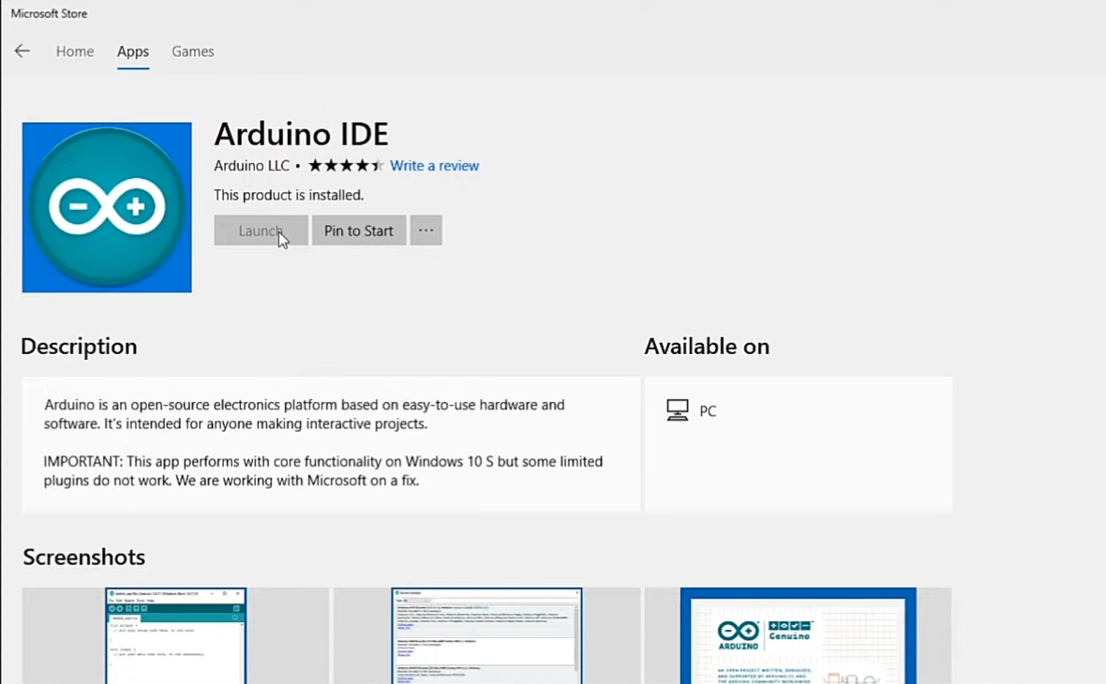
Task: Go back using the back arrow
Action: (x=22, y=52)
